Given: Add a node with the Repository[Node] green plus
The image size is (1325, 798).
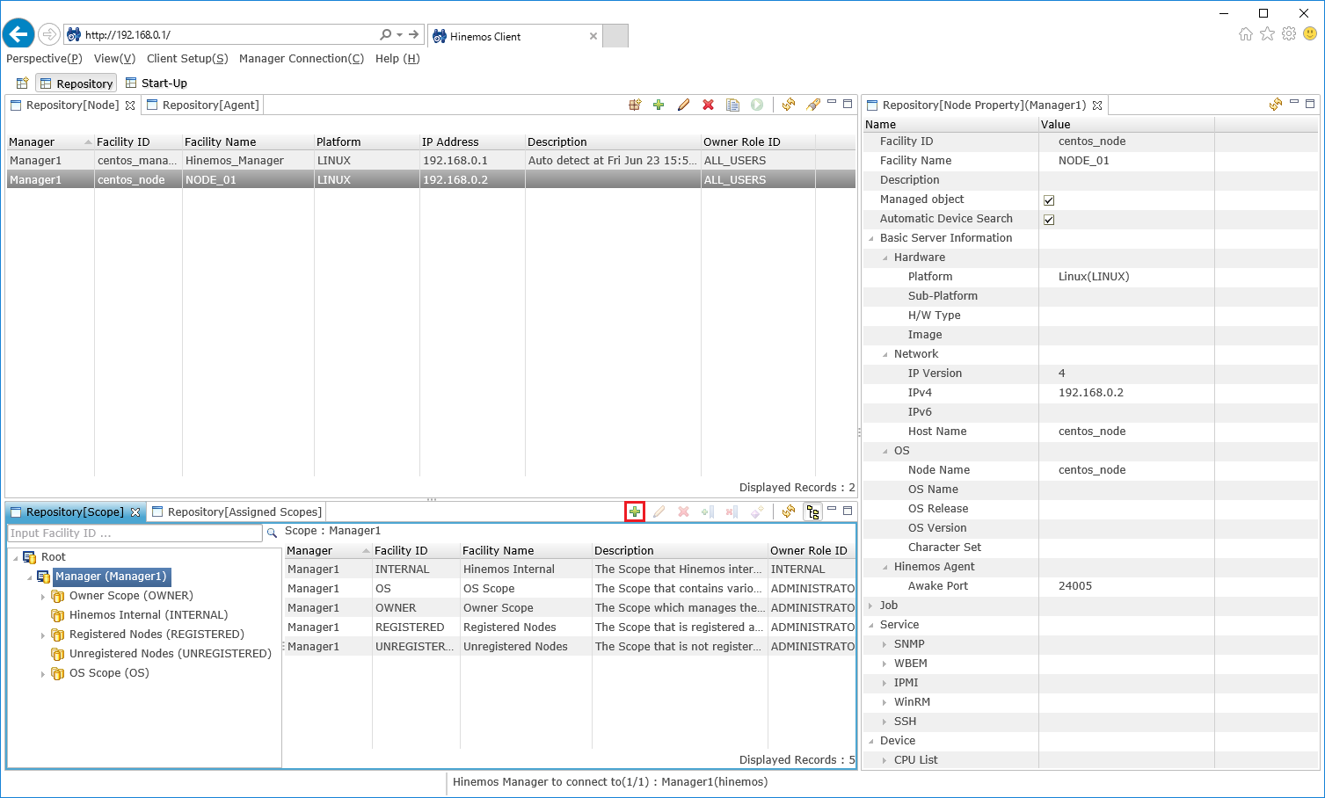Looking at the screenshot, I should [x=659, y=105].
